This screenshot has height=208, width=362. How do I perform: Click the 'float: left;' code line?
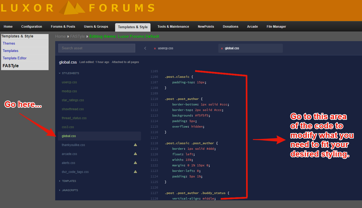pyautogui.click(x=184, y=154)
